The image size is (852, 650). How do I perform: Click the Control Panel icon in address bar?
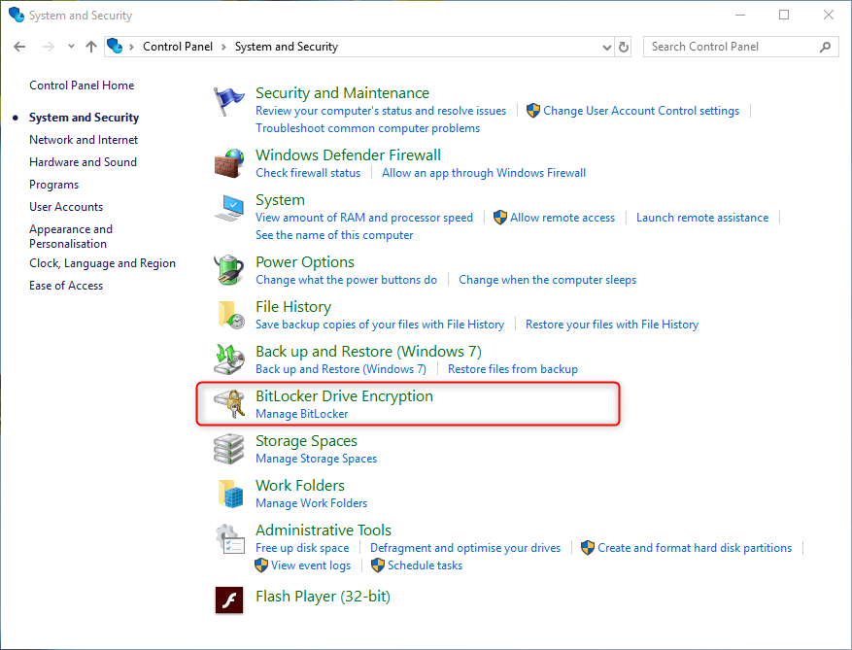click(114, 47)
